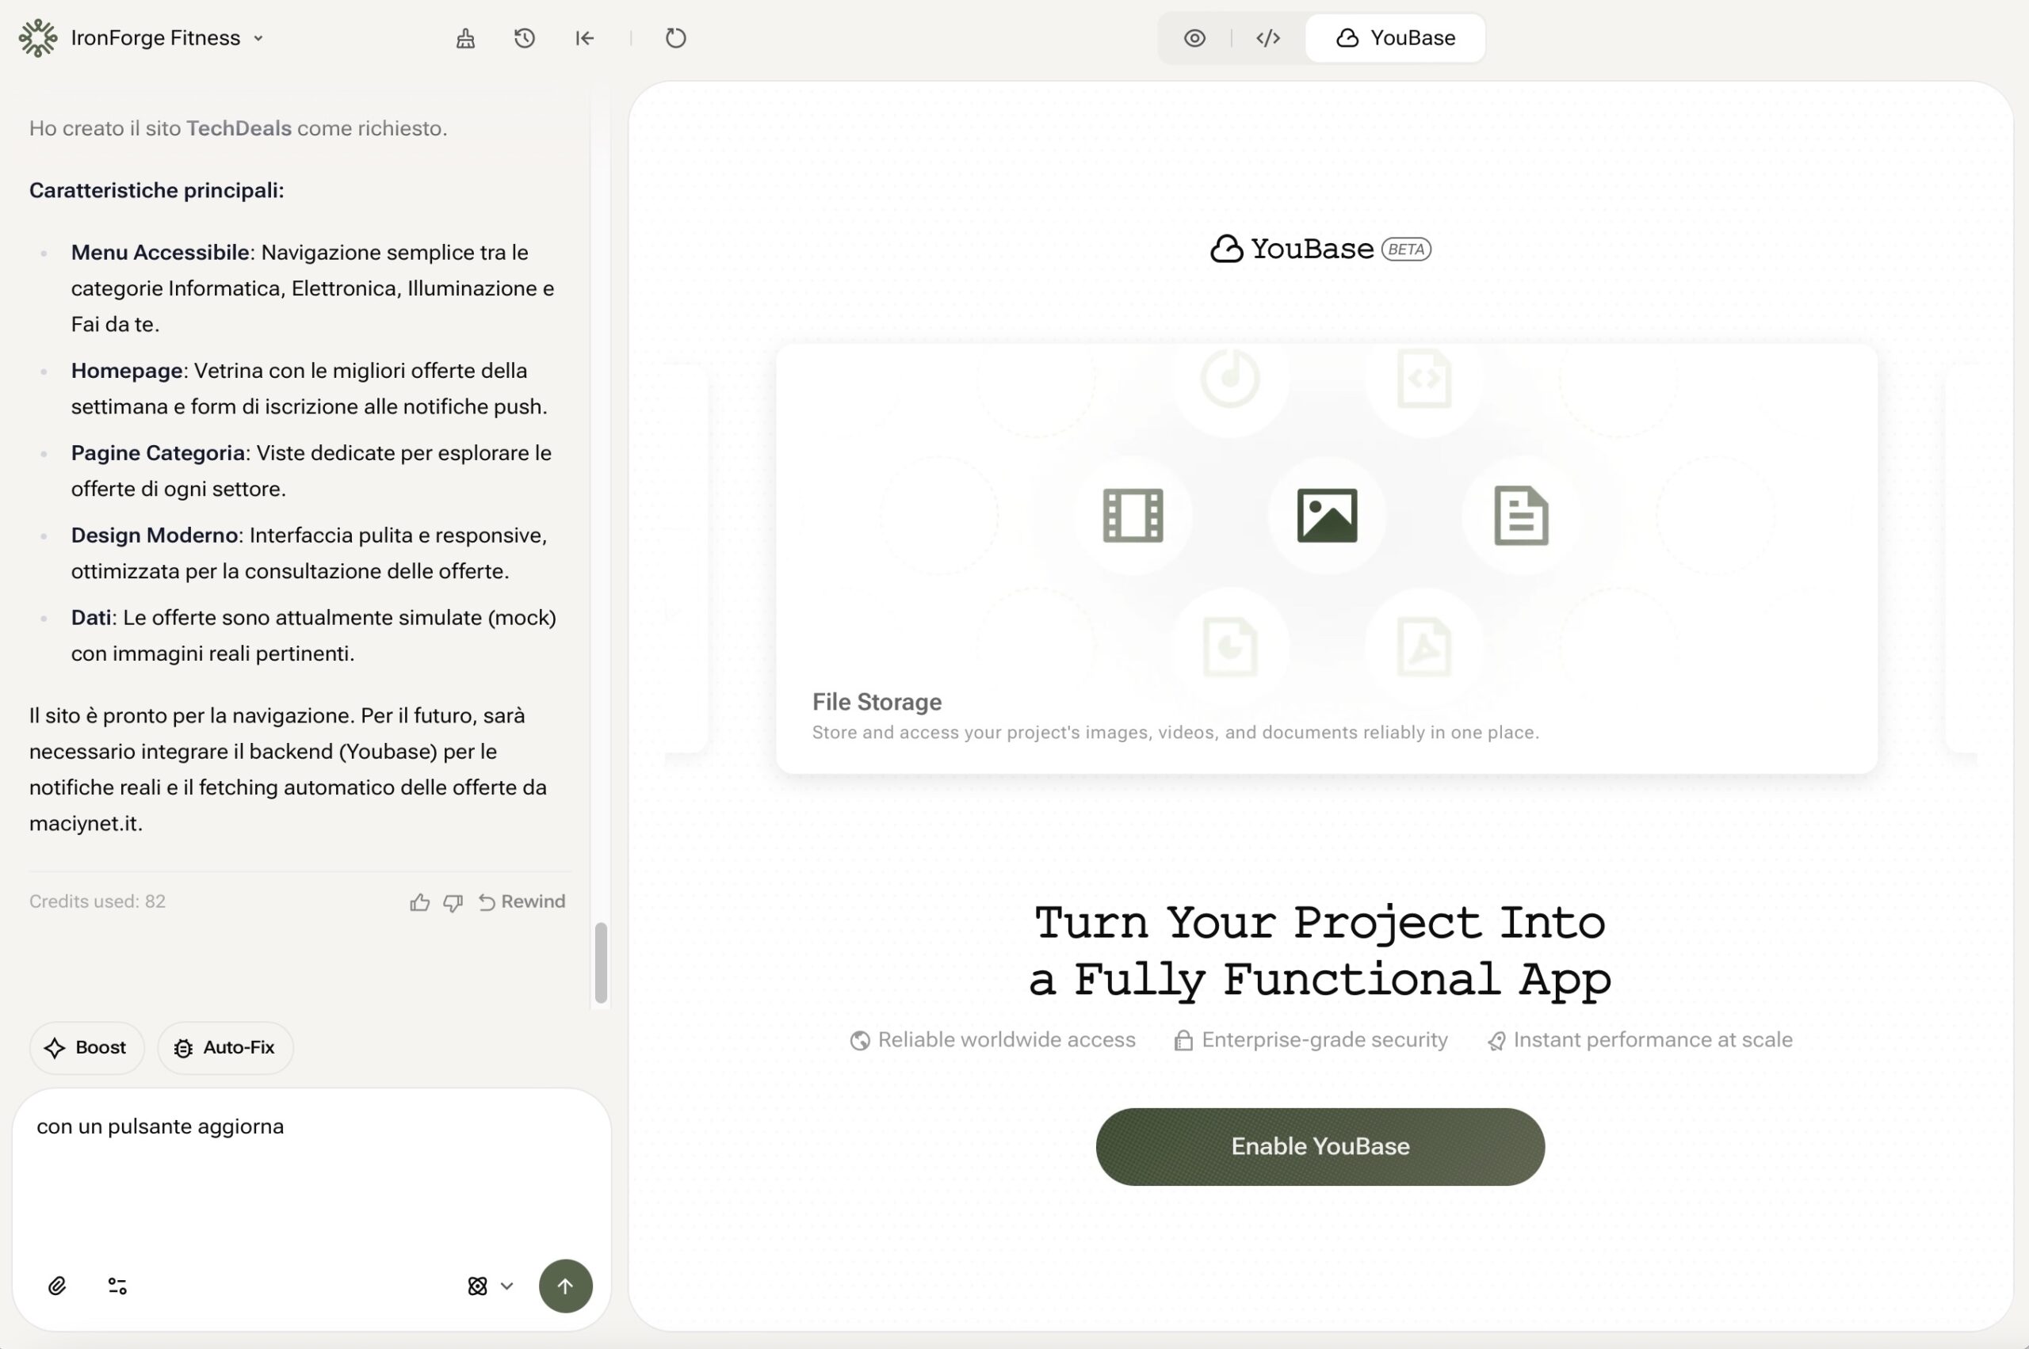2029x1349 pixels.
Task: Collapse the chat panel with arrow icon
Action: tap(584, 38)
